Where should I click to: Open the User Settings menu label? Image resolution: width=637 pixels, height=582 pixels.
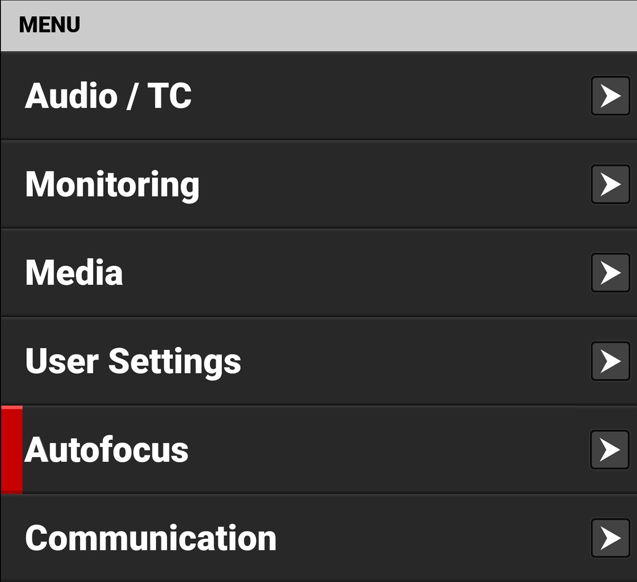pyautogui.click(x=133, y=361)
